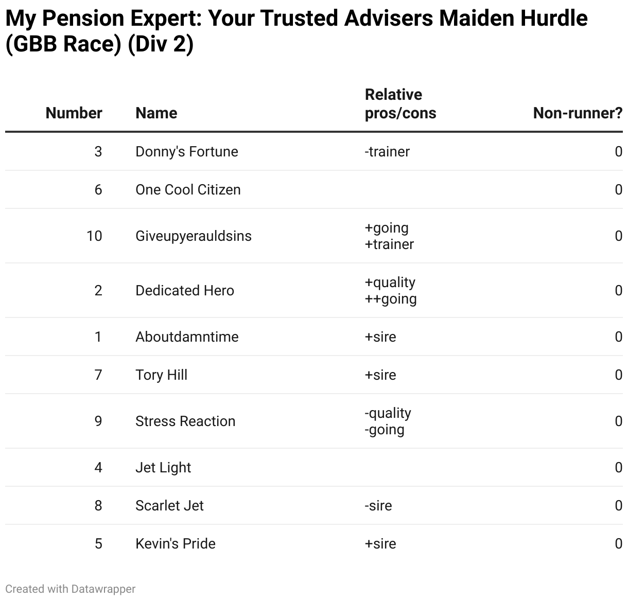Click Dedicated Hero in the table

point(185,291)
